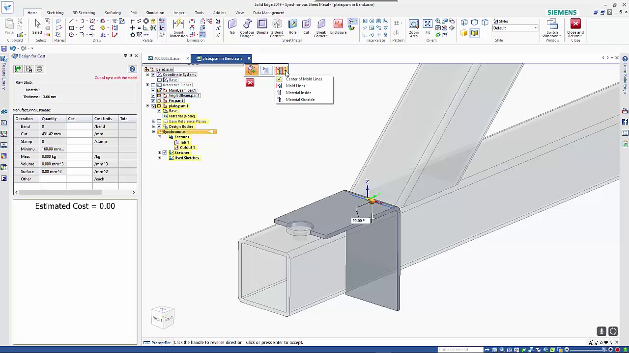This screenshot has width=629, height=353.
Task: Select Cutout 1 feature in tree
Action: pyautogui.click(x=187, y=148)
